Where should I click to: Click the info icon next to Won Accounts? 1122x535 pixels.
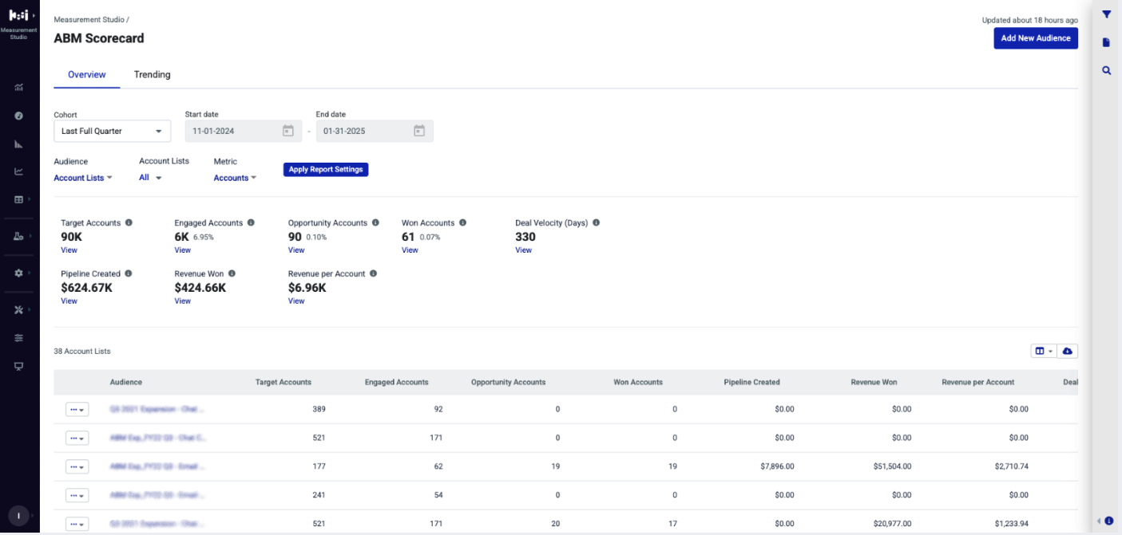(x=462, y=223)
